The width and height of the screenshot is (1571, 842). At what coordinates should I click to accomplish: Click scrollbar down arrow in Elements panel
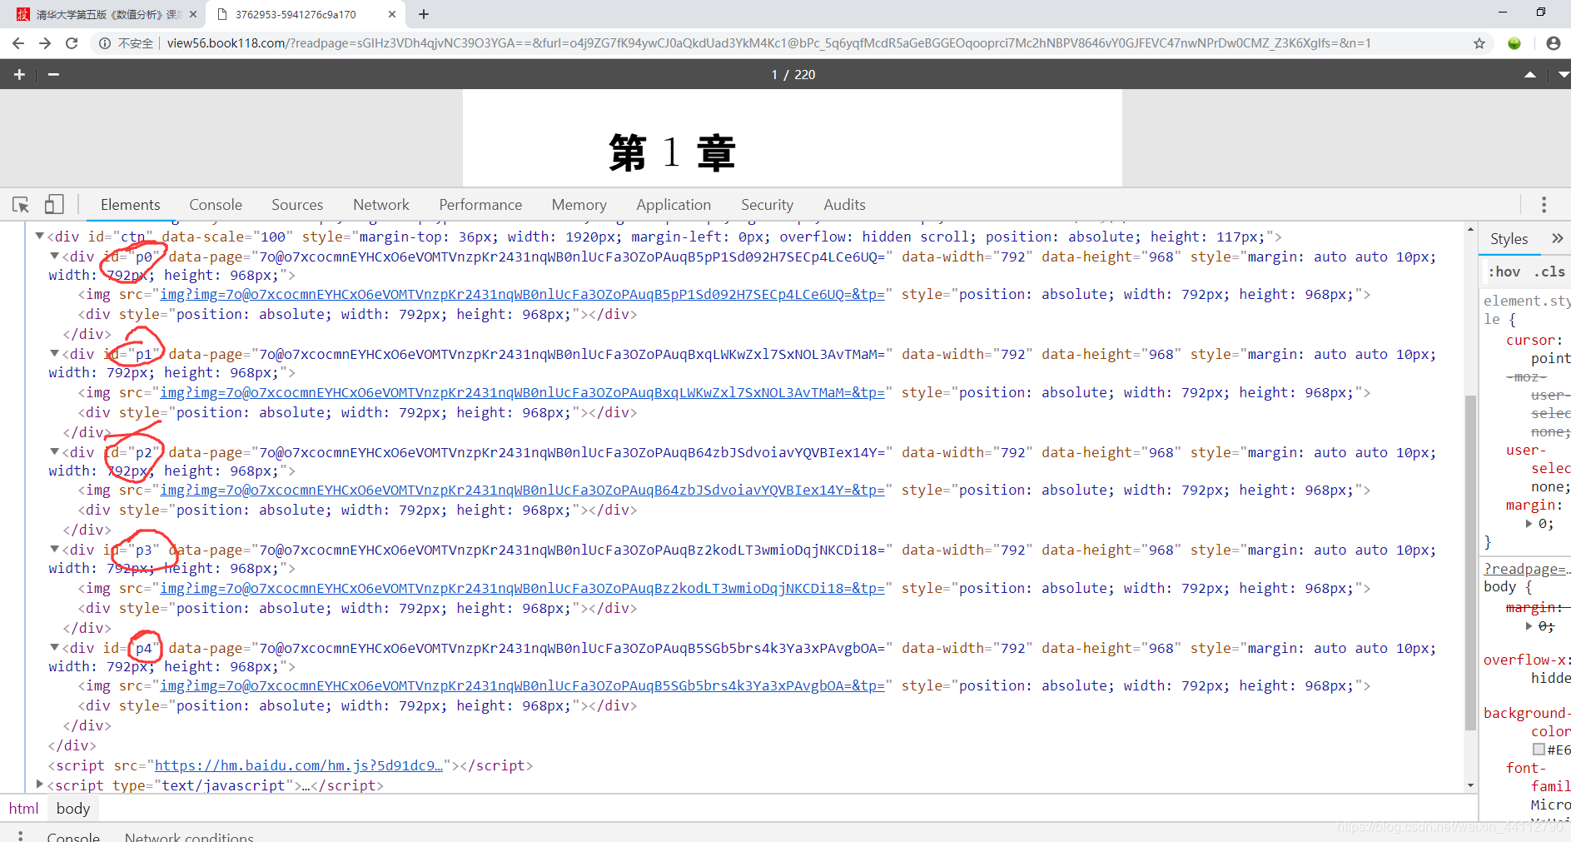(x=1470, y=785)
